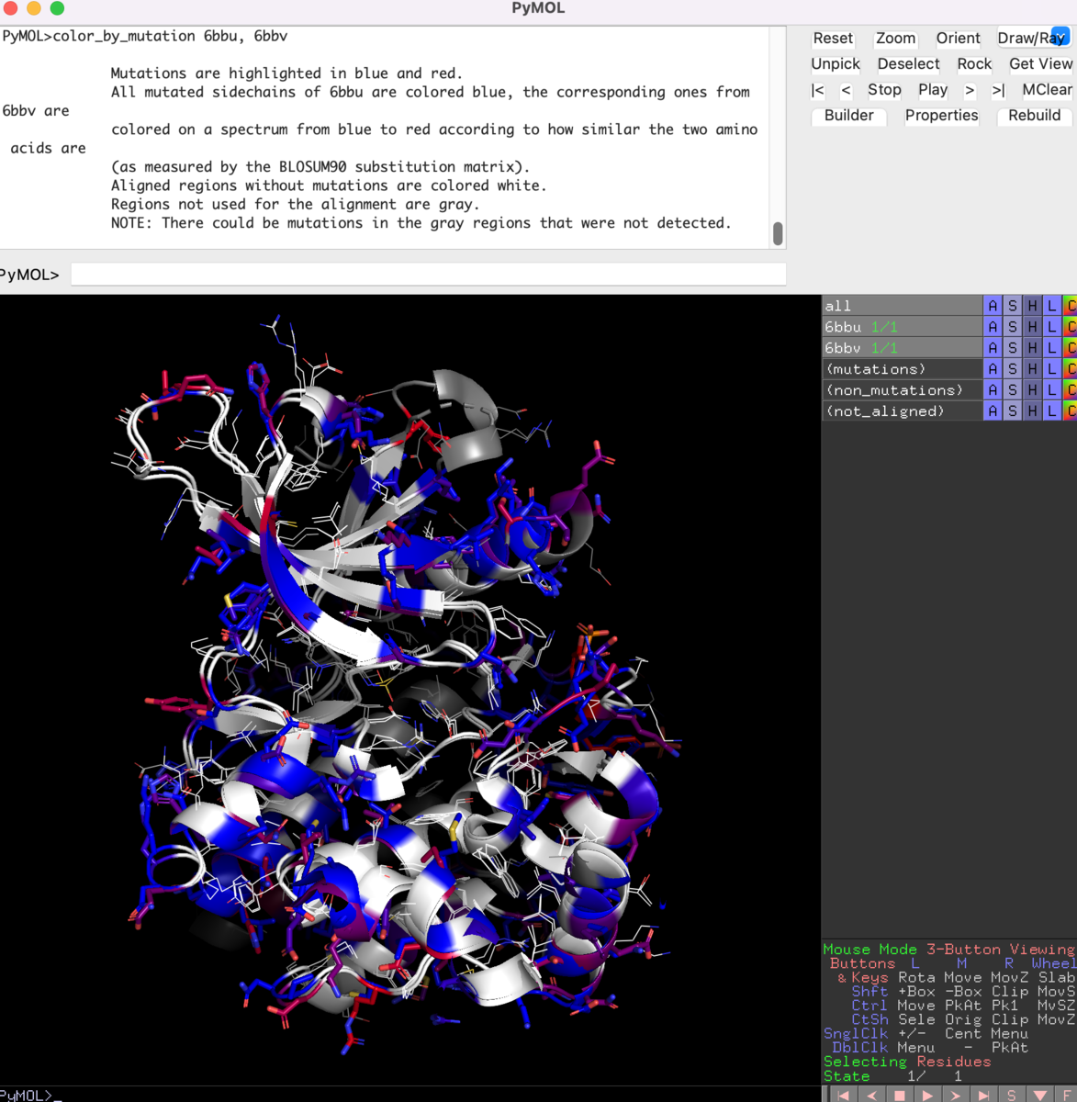Open Action menu for (not_aligned) selection
This screenshot has height=1102, width=1077.
[x=993, y=411]
